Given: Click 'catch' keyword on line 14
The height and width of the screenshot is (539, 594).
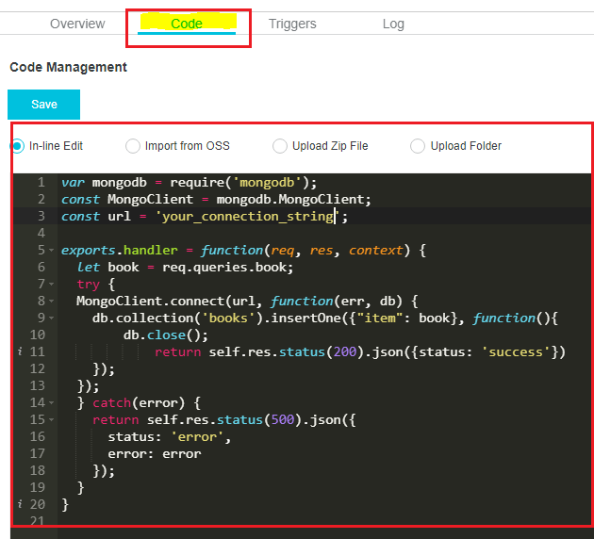Looking at the screenshot, I should pyautogui.click(x=112, y=402).
